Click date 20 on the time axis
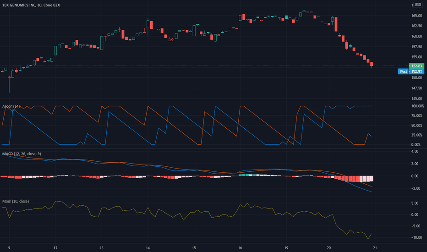Image resolution: width=427 pixels, height=252 pixels. 328,248
